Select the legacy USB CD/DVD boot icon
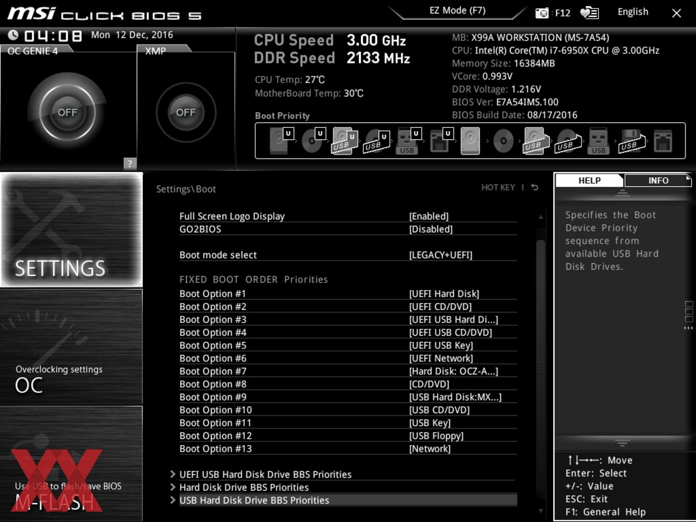Screen dimensions: 696x522 pyautogui.click(x=568, y=141)
